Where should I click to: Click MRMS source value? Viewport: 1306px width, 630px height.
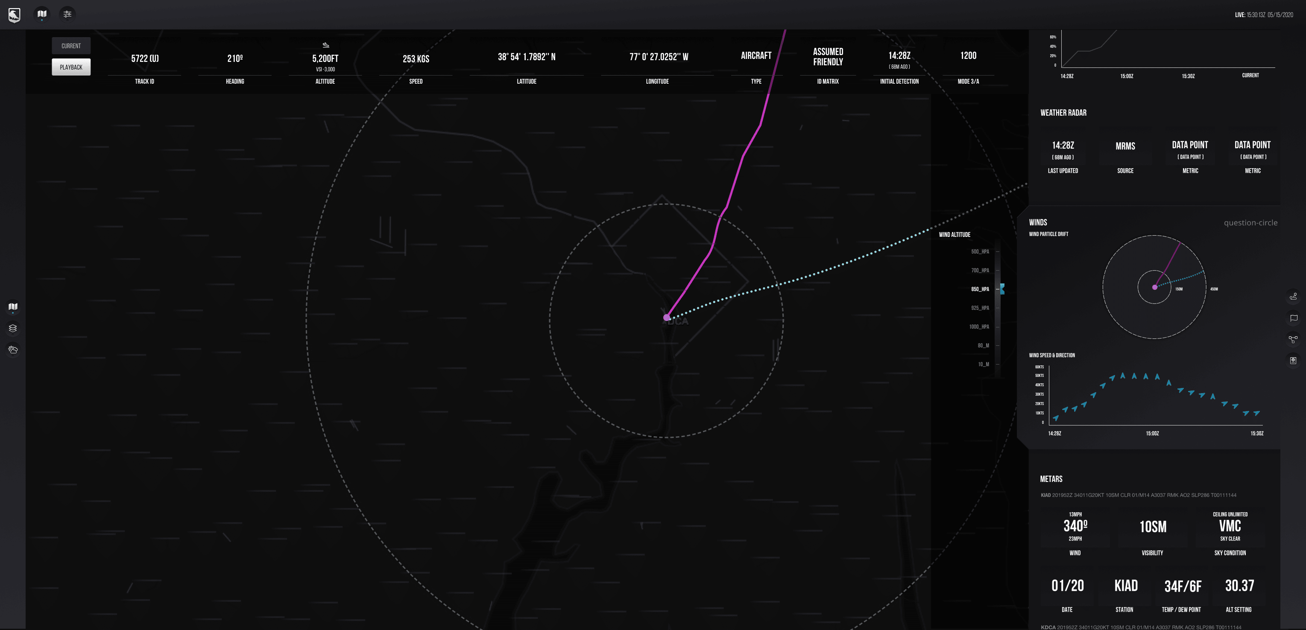click(x=1125, y=146)
